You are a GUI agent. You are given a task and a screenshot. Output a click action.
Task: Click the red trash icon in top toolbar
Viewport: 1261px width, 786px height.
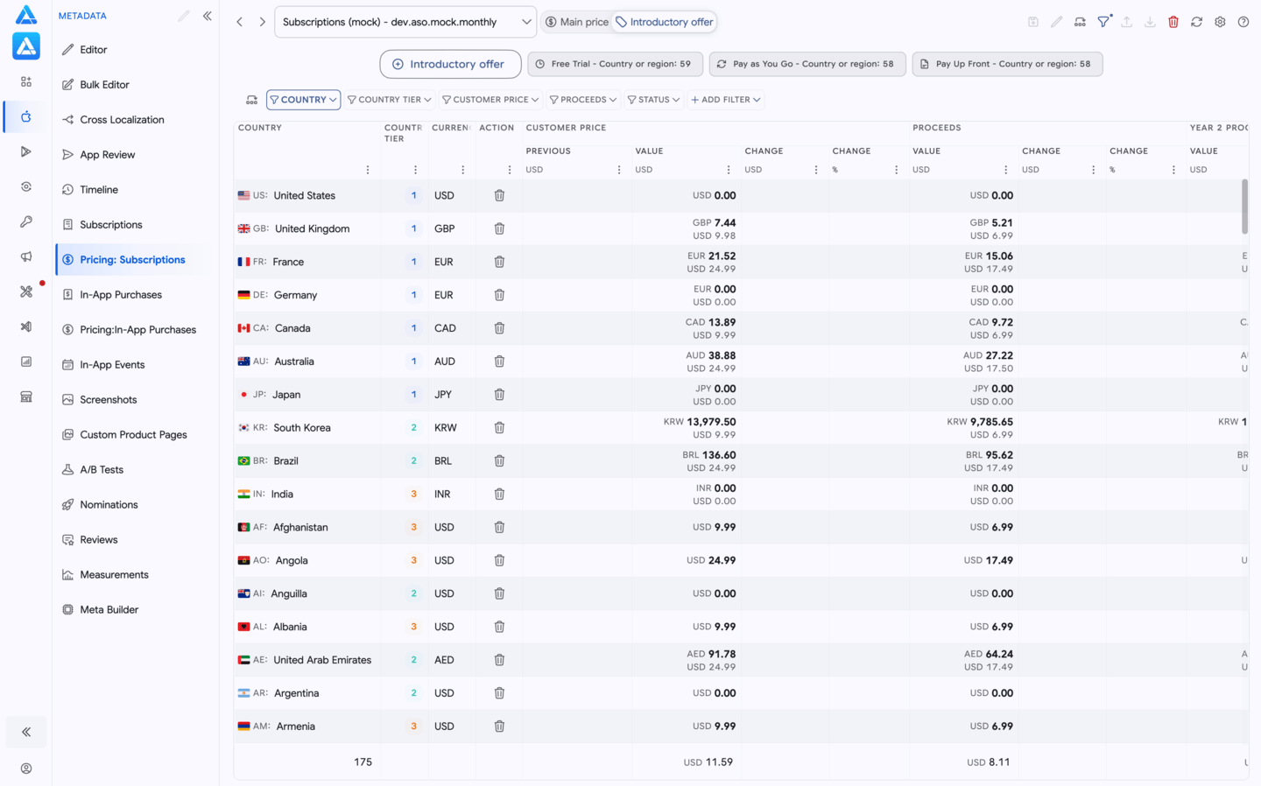point(1173,22)
